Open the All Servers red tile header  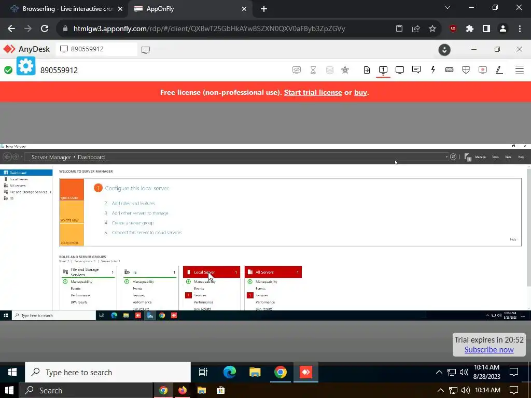(x=273, y=272)
